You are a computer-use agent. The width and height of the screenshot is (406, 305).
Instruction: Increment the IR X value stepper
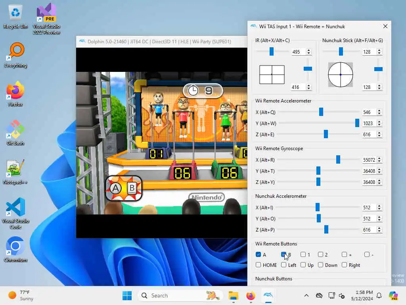(308, 50)
